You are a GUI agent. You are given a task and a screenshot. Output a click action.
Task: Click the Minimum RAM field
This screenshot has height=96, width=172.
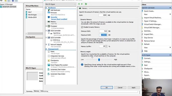point(103,31)
